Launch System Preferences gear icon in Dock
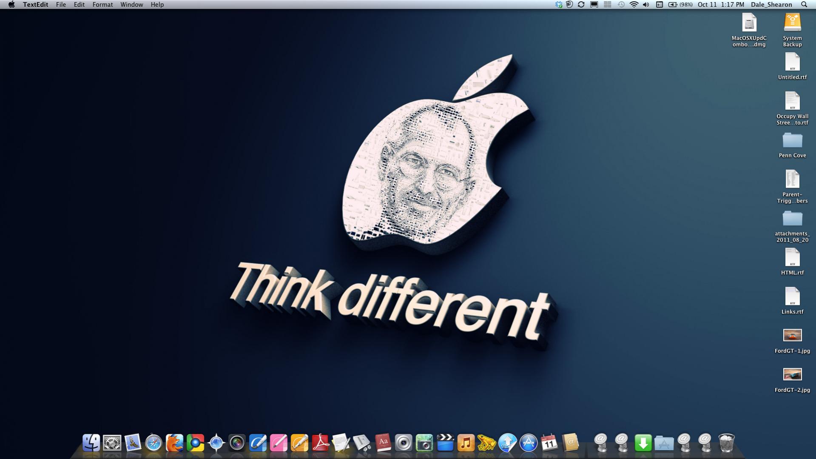 coord(112,443)
